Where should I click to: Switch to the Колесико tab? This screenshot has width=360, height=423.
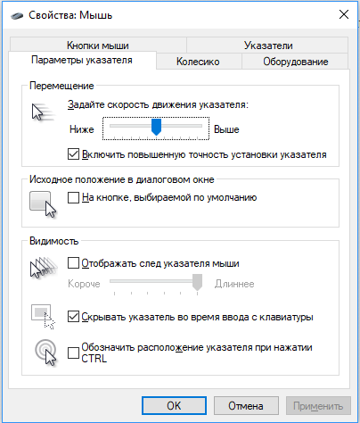(x=198, y=62)
